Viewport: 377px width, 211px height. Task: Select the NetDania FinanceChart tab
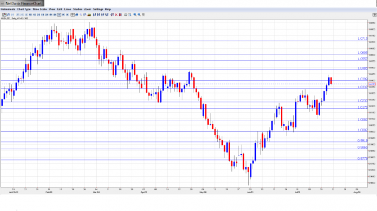tap(22, 3)
